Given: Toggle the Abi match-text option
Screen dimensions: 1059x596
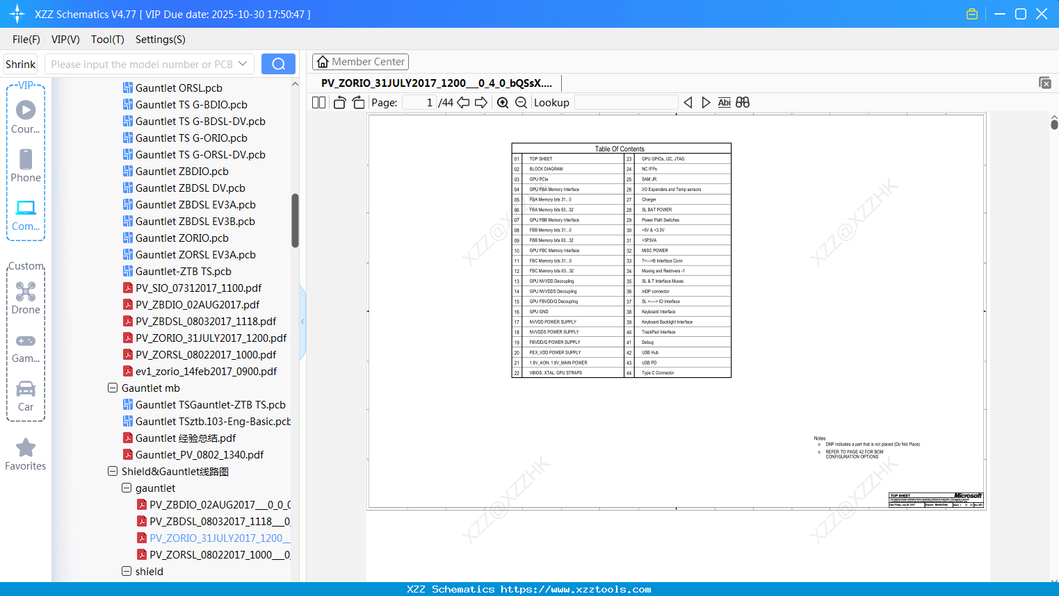Looking at the screenshot, I should point(724,102).
